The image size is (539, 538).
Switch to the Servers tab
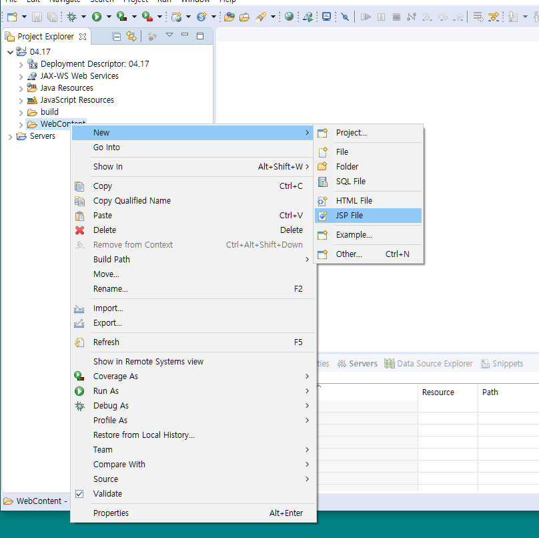pyautogui.click(x=357, y=363)
